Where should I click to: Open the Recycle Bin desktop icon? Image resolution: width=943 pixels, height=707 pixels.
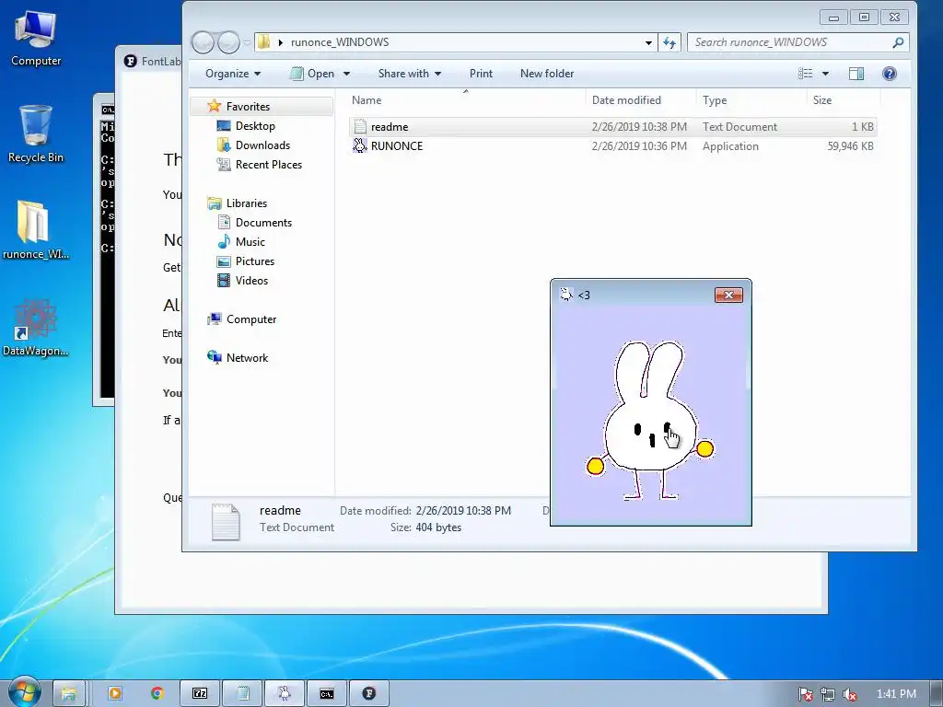coord(36,133)
